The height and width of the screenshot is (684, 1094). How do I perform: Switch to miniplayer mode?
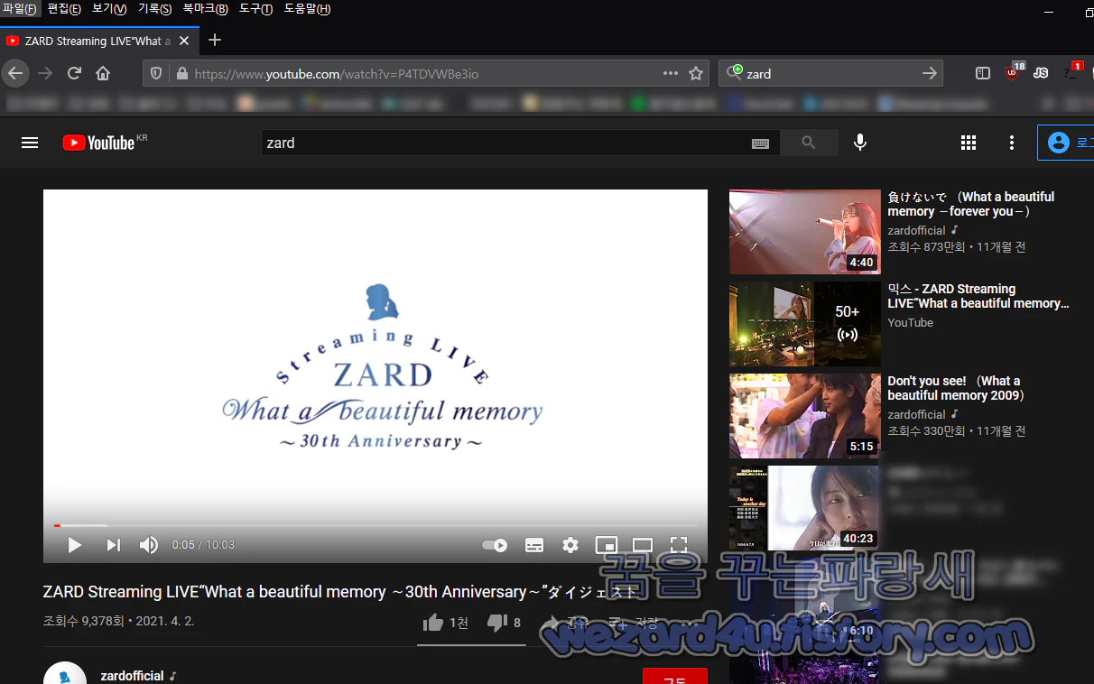(x=607, y=545)
